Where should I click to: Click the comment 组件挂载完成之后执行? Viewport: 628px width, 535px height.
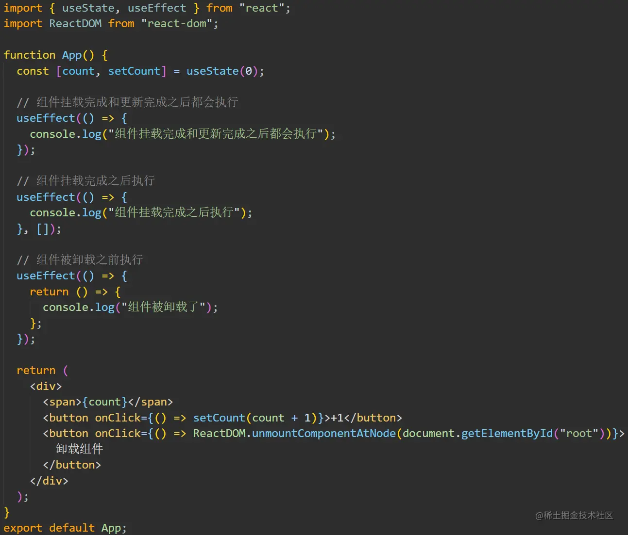tap(85, 181)
